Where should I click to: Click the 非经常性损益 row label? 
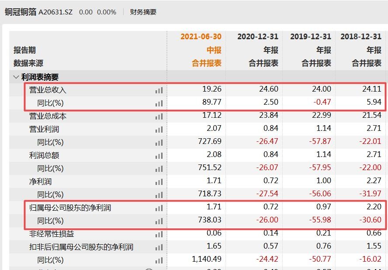tap(52, 234)
